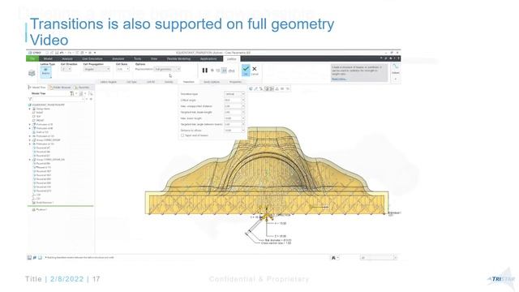The image size is (519, 292).
Task: Switch to the Model Tree panel tab
Action: coord(37,88)
